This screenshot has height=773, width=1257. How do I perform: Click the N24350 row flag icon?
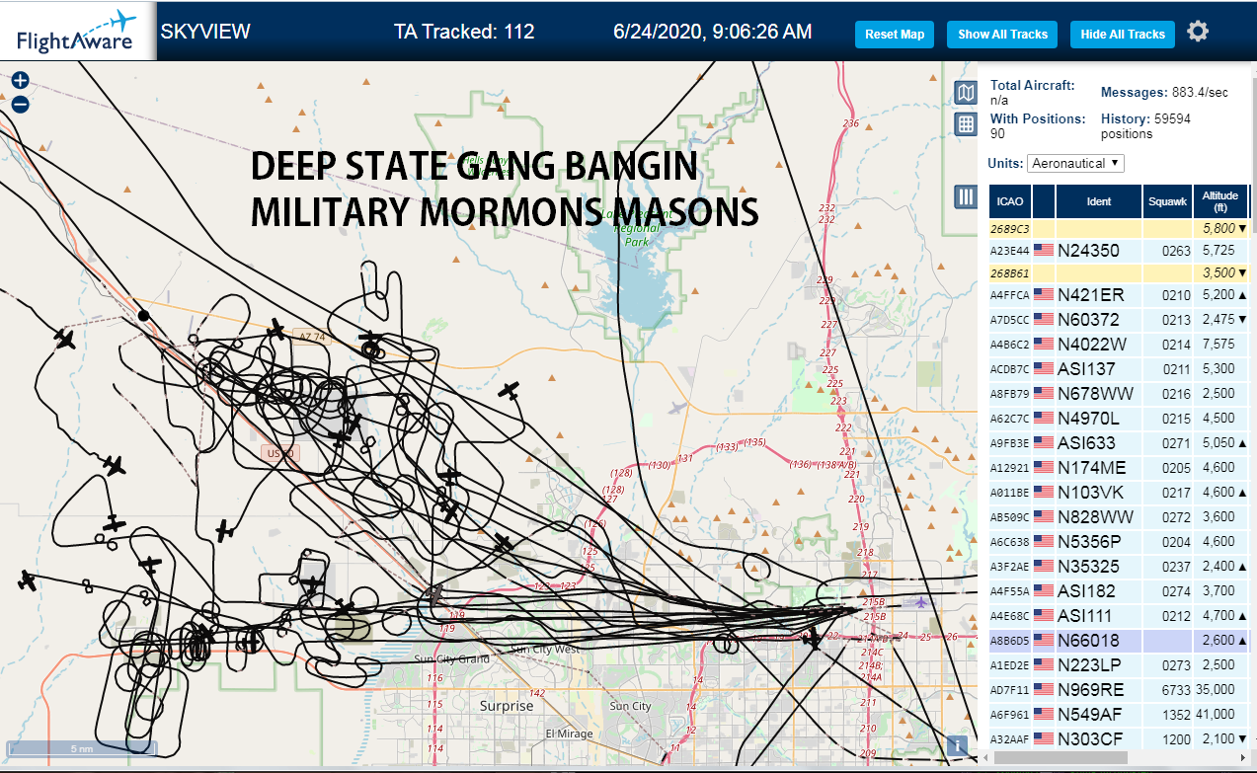tap(1043, 251)
